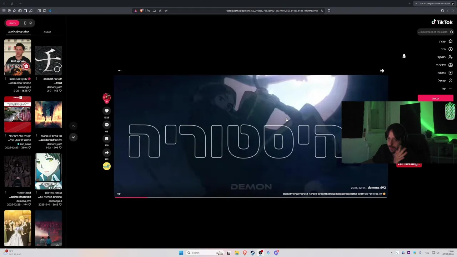The width and height of the screenshot is (457, 257).
Task: Open the video three-dots options menu
Action: point(120,71)
